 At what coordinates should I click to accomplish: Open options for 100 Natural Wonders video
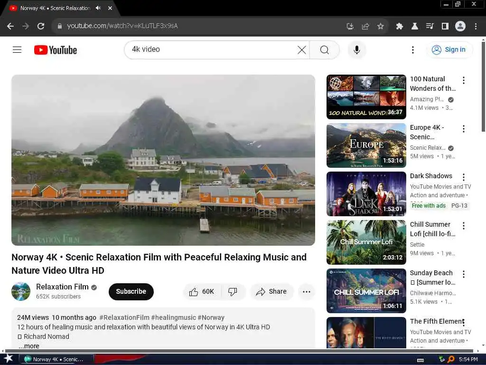pos(464,80)
